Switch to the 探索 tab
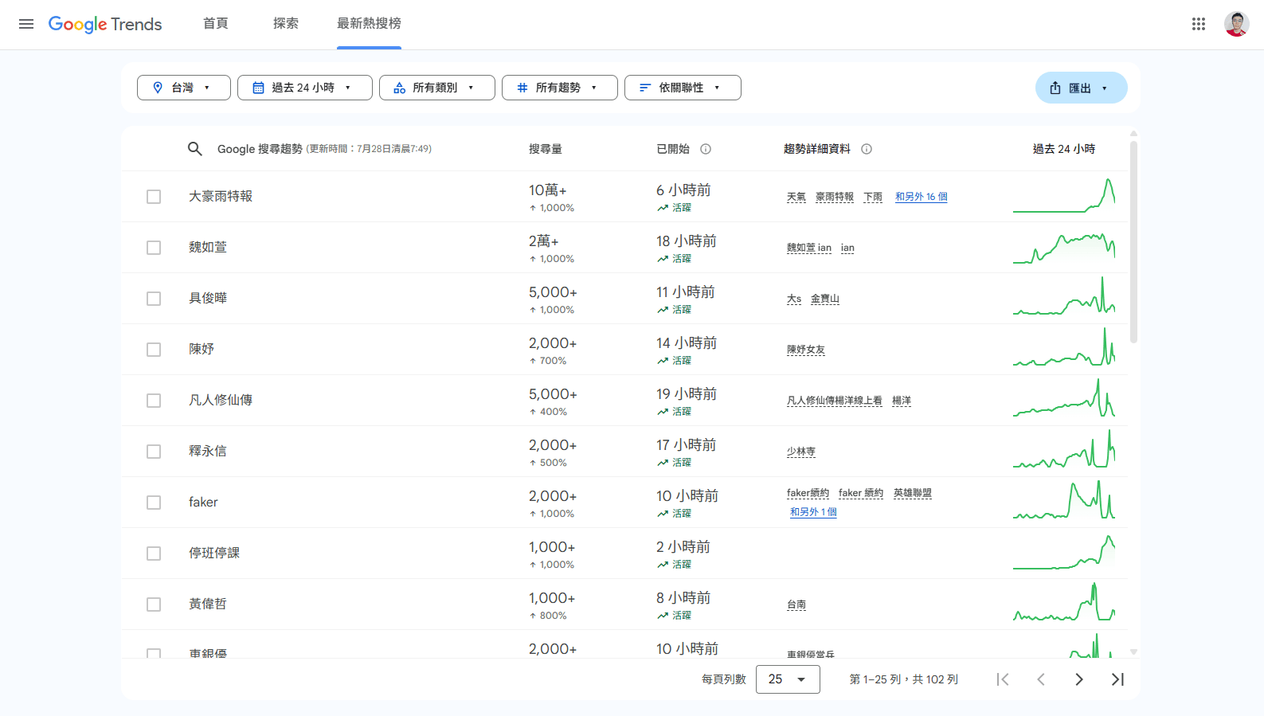 click(286, 24)
